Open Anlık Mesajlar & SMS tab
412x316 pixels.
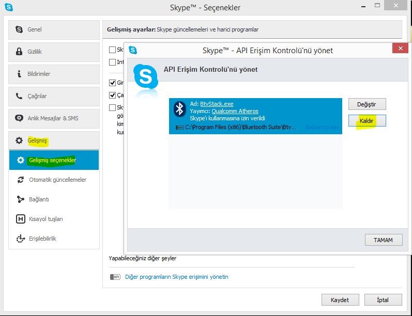click(x=54, y=119)
